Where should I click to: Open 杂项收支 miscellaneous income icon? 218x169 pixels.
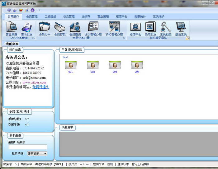pyautogui.click(x=150, y=29)
